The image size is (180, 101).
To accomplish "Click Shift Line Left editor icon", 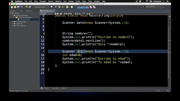I will pyautogui.click(x=82, y=14).
